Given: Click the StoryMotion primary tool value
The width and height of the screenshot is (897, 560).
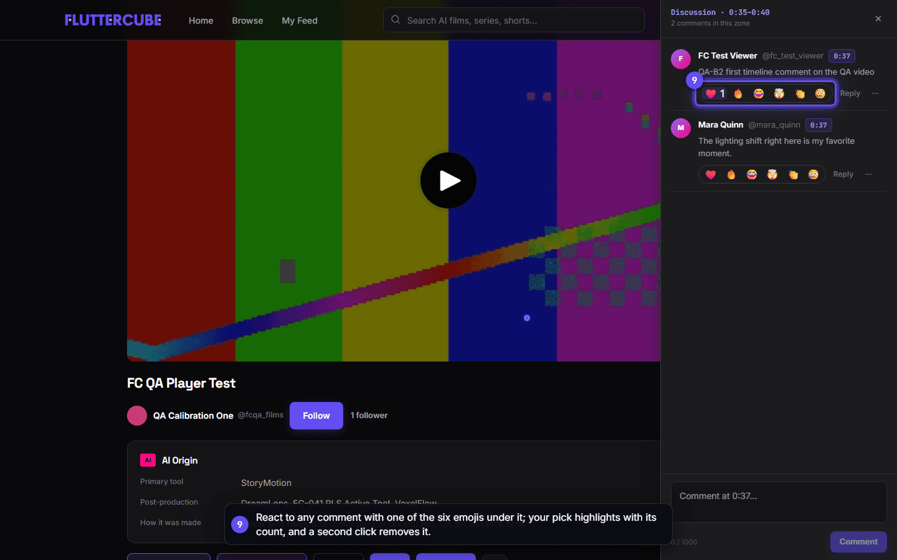Looking at the screenshot, I should pyautogui.click(x=266, y=483).
